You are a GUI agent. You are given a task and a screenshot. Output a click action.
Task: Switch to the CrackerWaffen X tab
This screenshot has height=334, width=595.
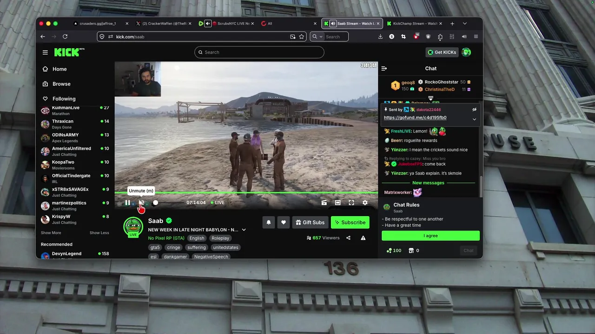(164, 24)
